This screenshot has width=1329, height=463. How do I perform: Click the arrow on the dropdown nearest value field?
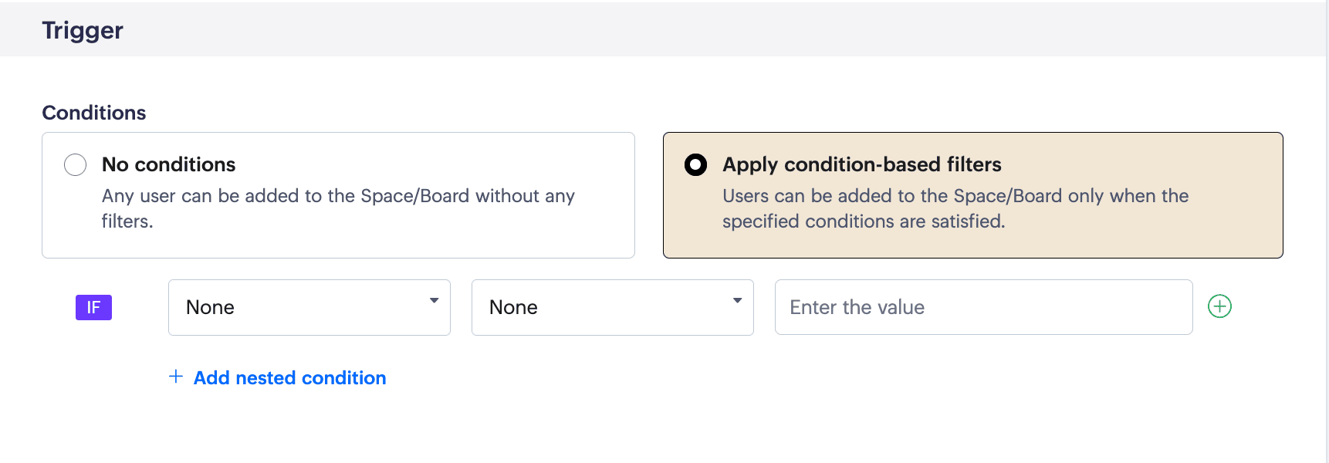[738, 301]
